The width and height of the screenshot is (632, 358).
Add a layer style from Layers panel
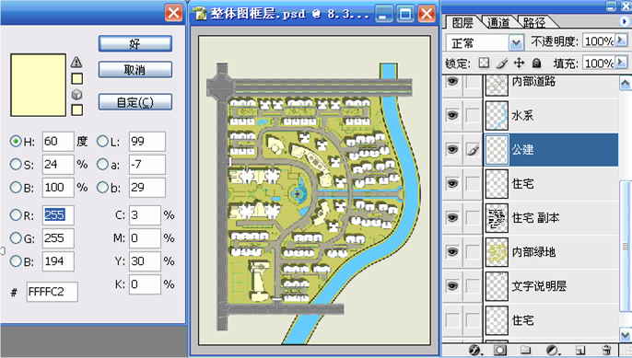(474, 350)
